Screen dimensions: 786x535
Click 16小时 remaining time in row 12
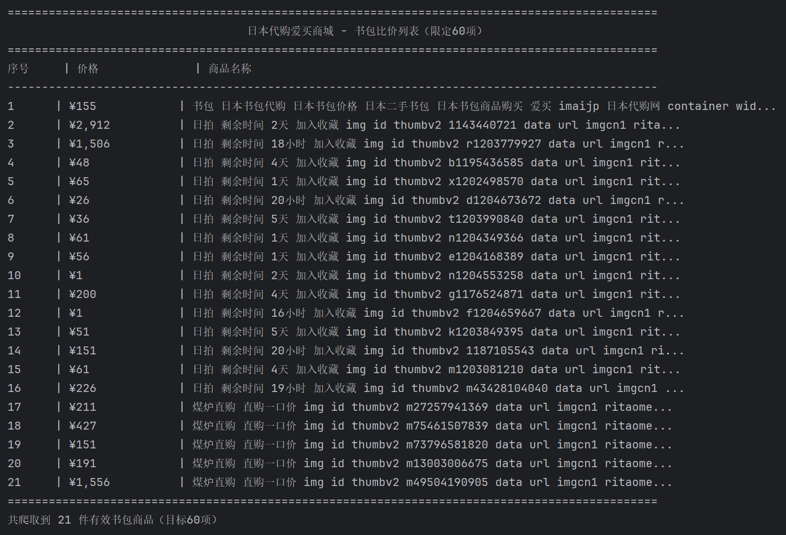point(288,313)
